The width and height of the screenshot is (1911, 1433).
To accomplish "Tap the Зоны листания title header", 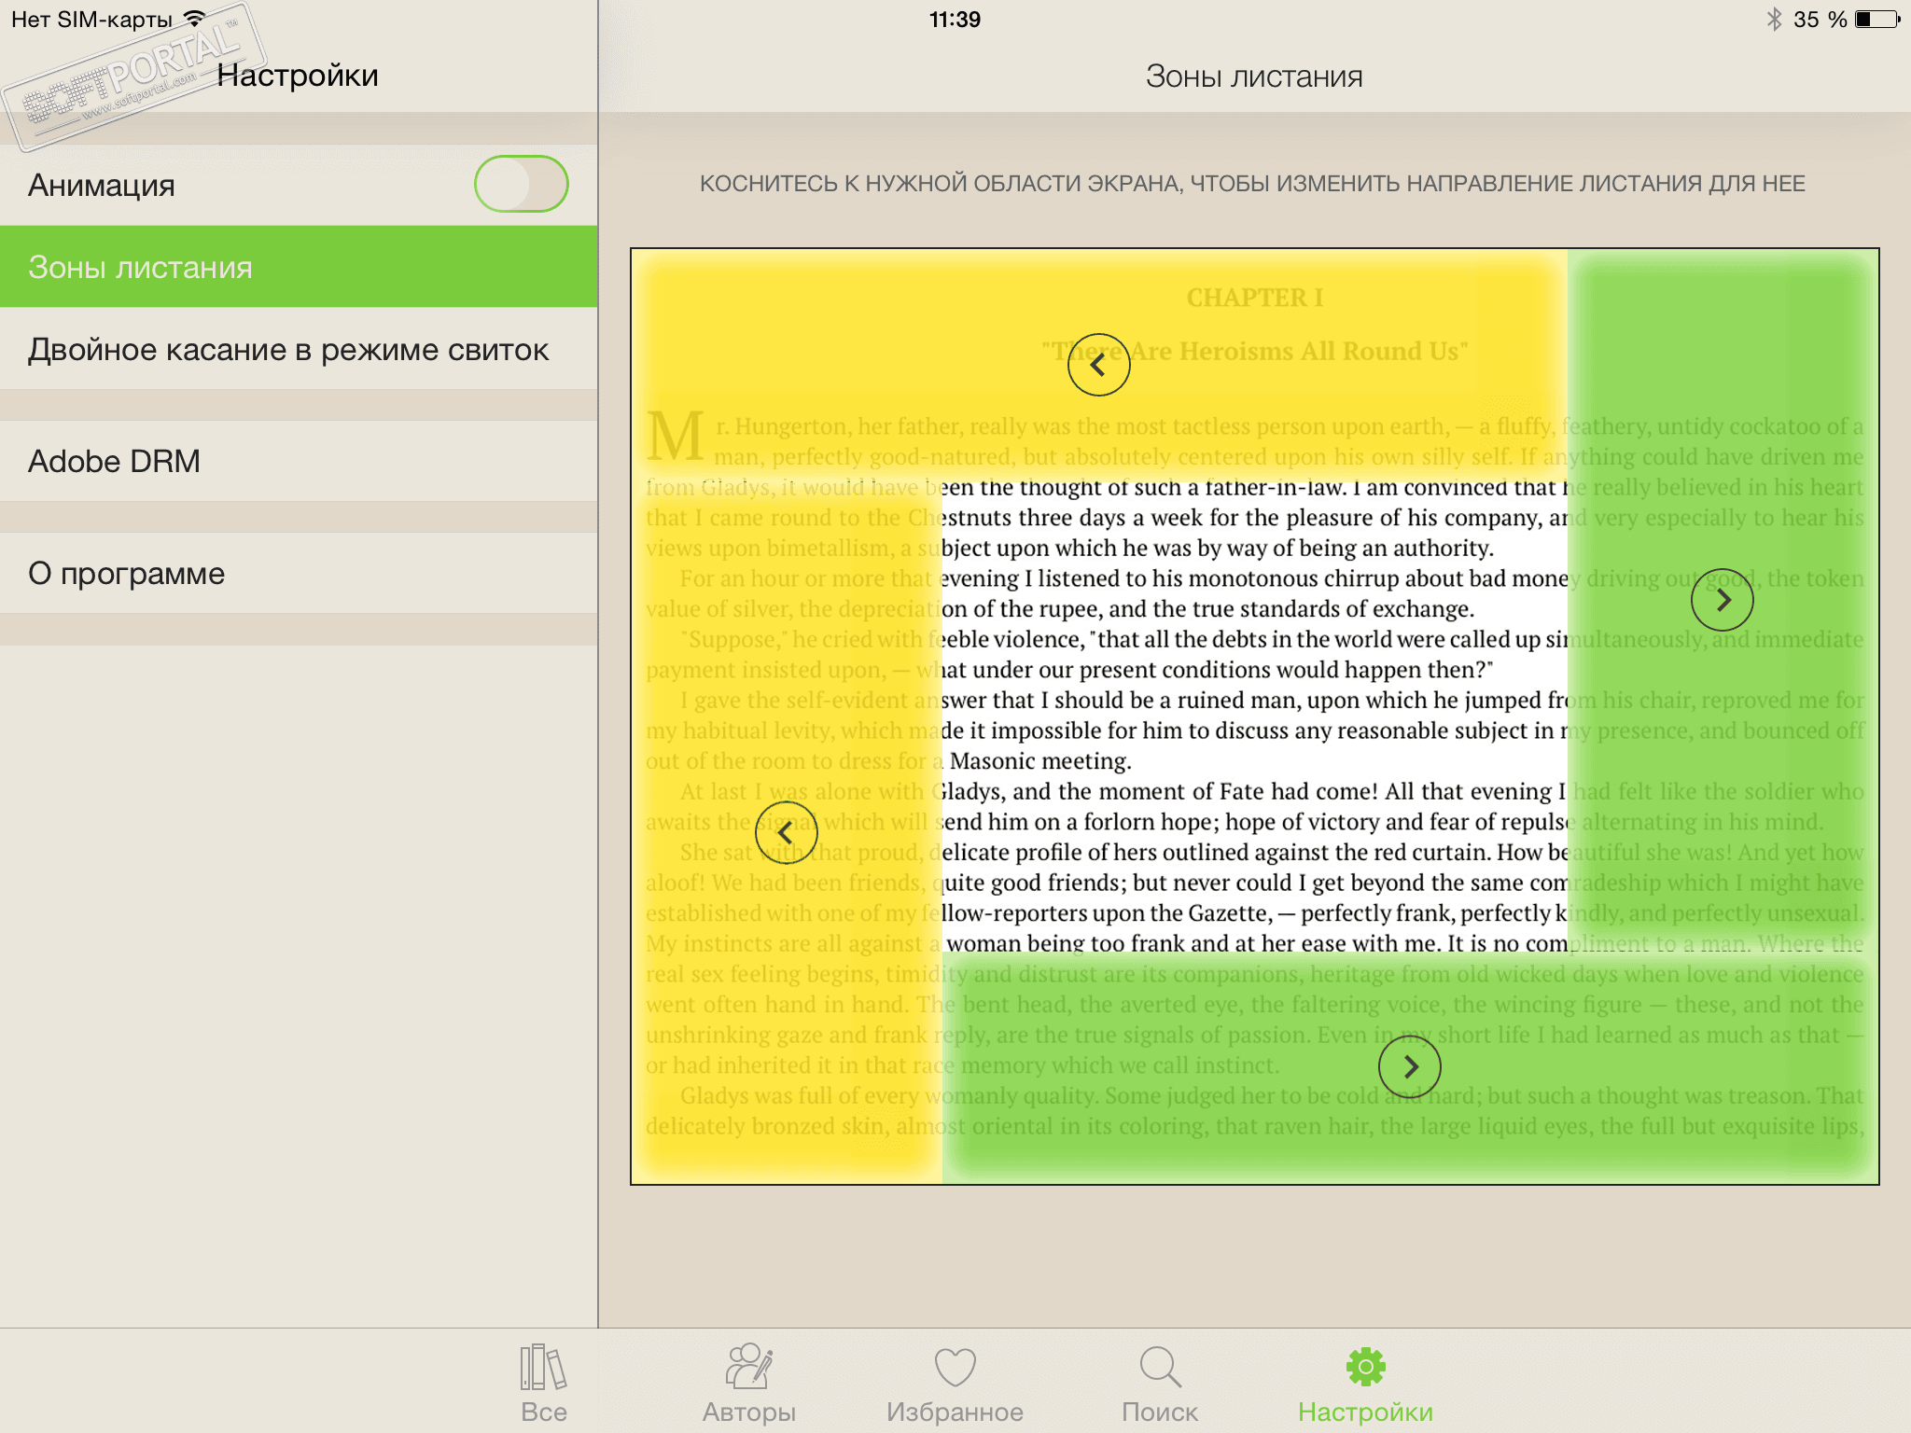I will pyautogui.click(x=1253, y=77).
